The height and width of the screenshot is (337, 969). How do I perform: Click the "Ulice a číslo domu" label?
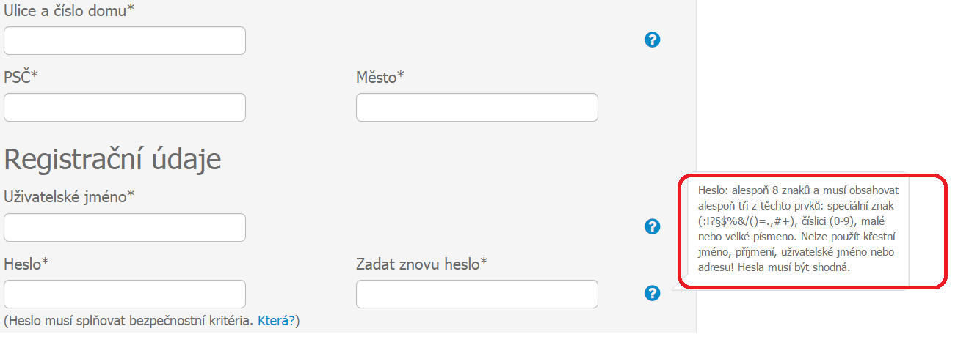(x=69, y=10)
